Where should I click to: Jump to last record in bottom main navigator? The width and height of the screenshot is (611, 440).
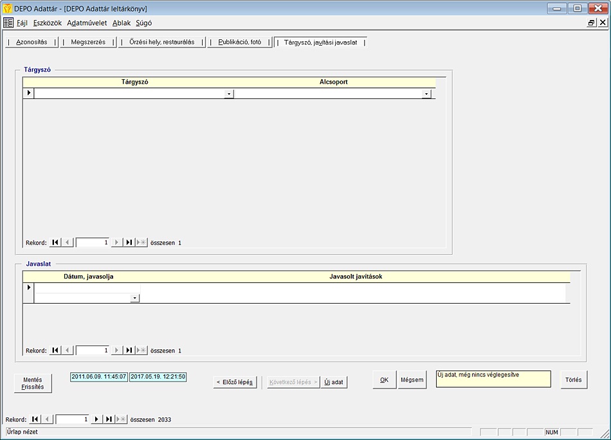109,419
